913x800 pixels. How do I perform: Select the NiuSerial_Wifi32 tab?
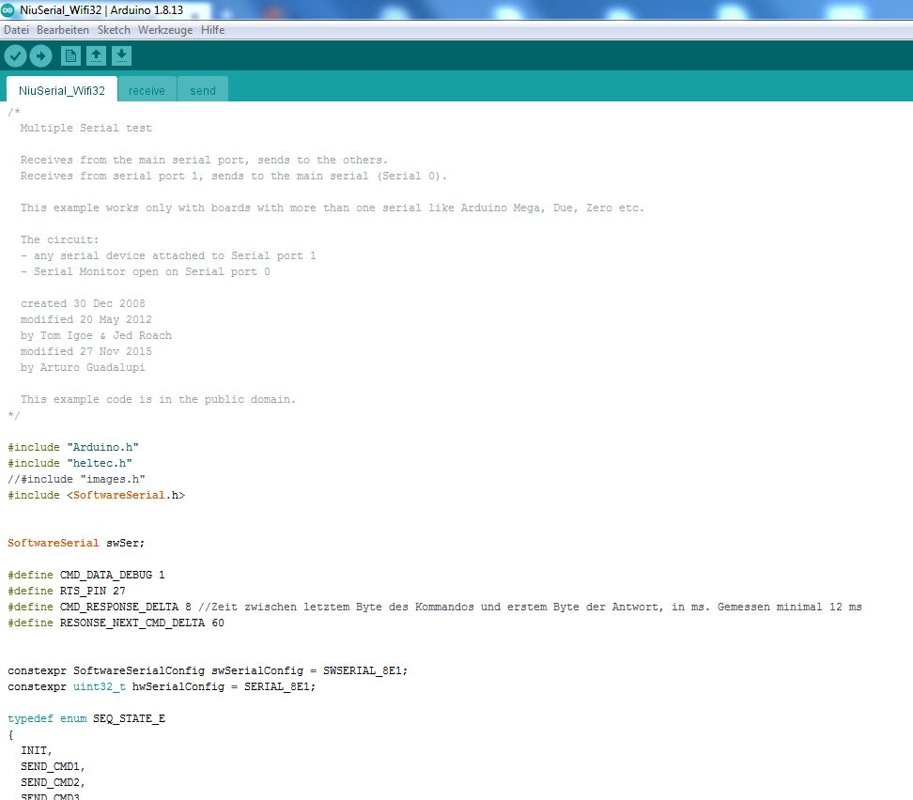[x=61, y=91]
